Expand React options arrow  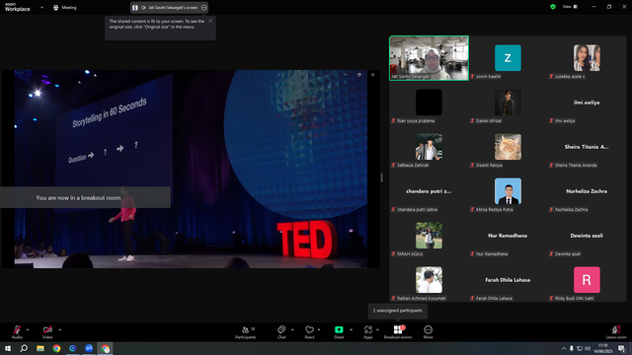[x=319, y=329]
